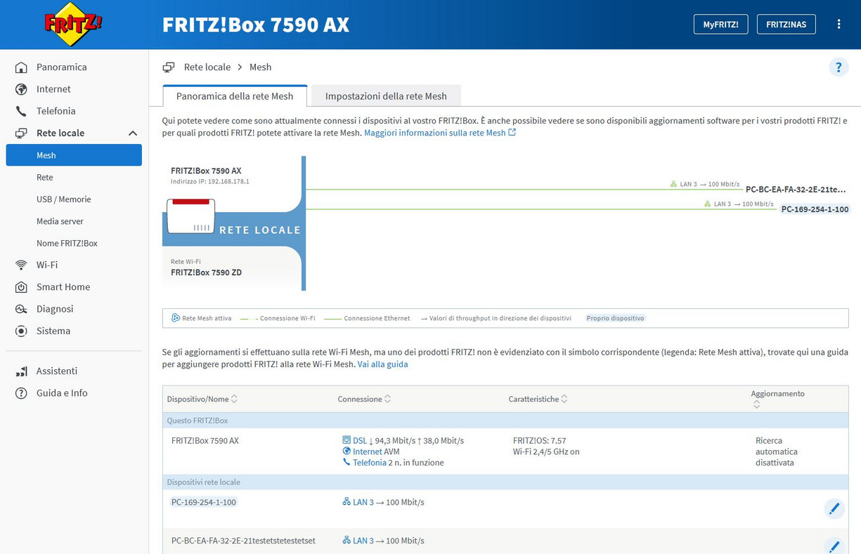
Task: Click the DSL link in the table
Action: point(360,441)
